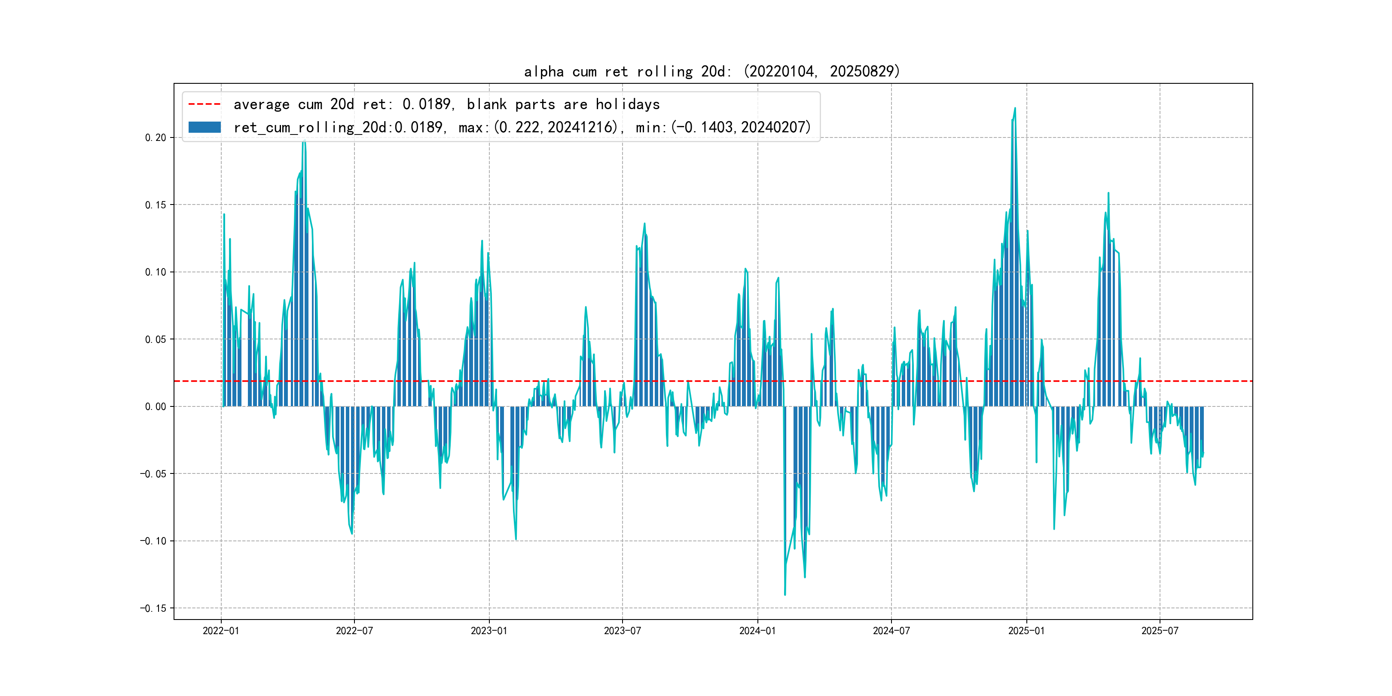Click the blue legend color swatch
This screenshot has height=696, width=1392.
204,128
